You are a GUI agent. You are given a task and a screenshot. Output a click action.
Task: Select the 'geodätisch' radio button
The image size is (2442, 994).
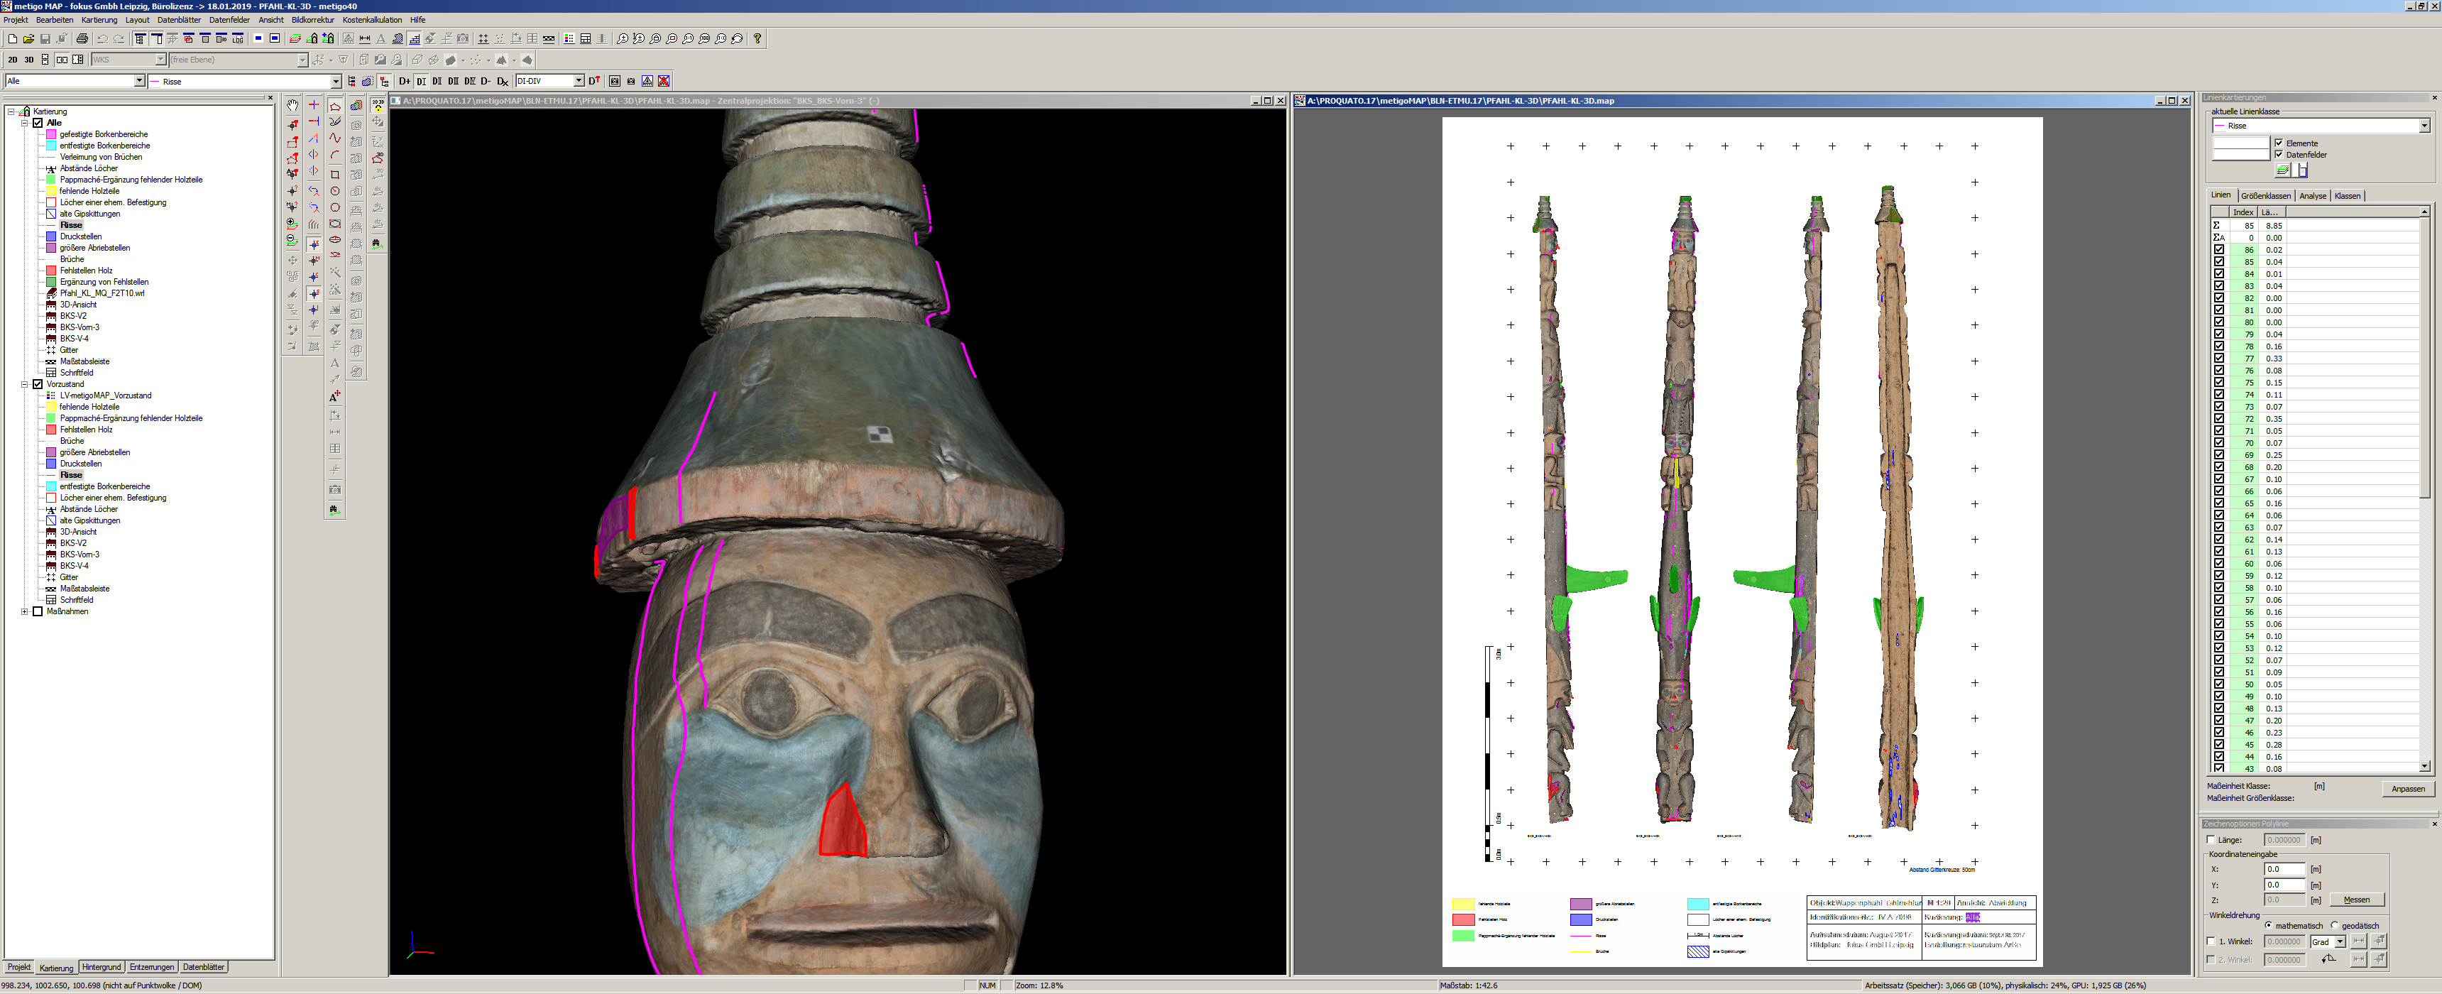tap(2335, 926)
